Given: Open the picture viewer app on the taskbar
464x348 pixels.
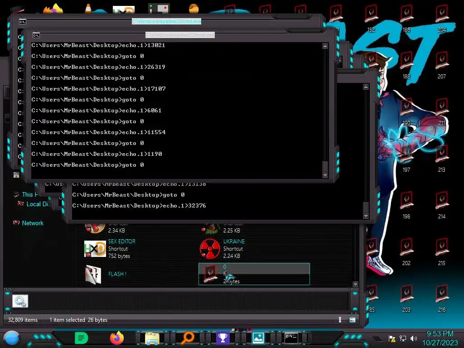Looking at the screenshot, I should [x=258, y=338].
